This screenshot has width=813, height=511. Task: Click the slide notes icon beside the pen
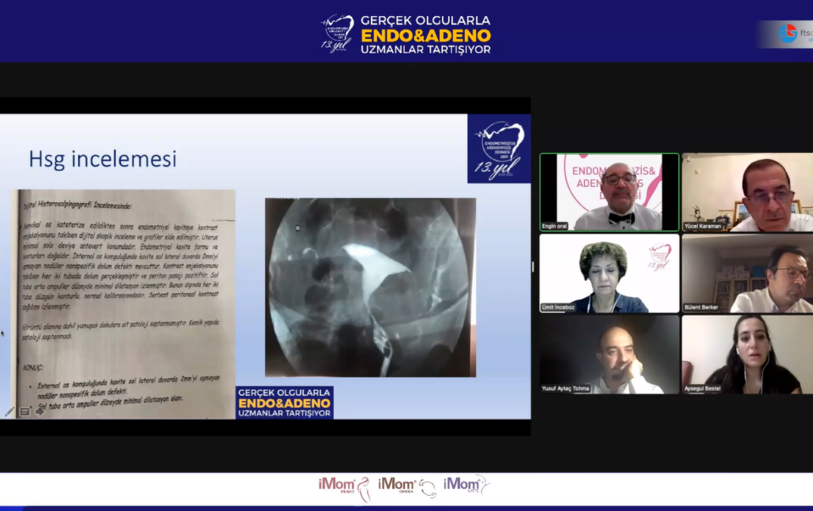(25, 412)
